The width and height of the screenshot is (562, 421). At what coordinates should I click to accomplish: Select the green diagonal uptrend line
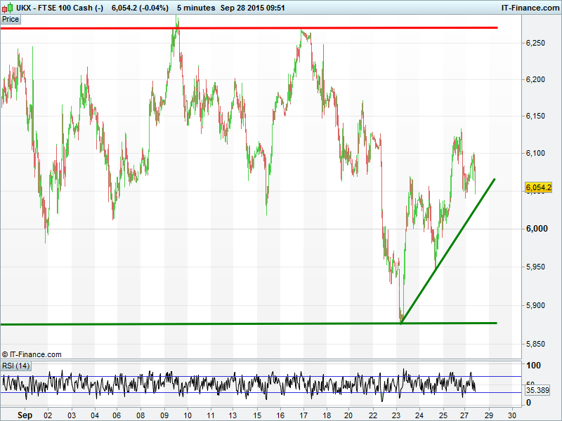[x=448, y=251]
